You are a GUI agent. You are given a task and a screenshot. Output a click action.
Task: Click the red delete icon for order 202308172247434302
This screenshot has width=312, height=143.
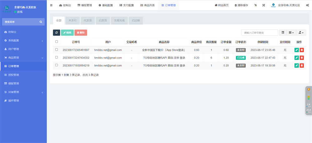tap(302, 58)
